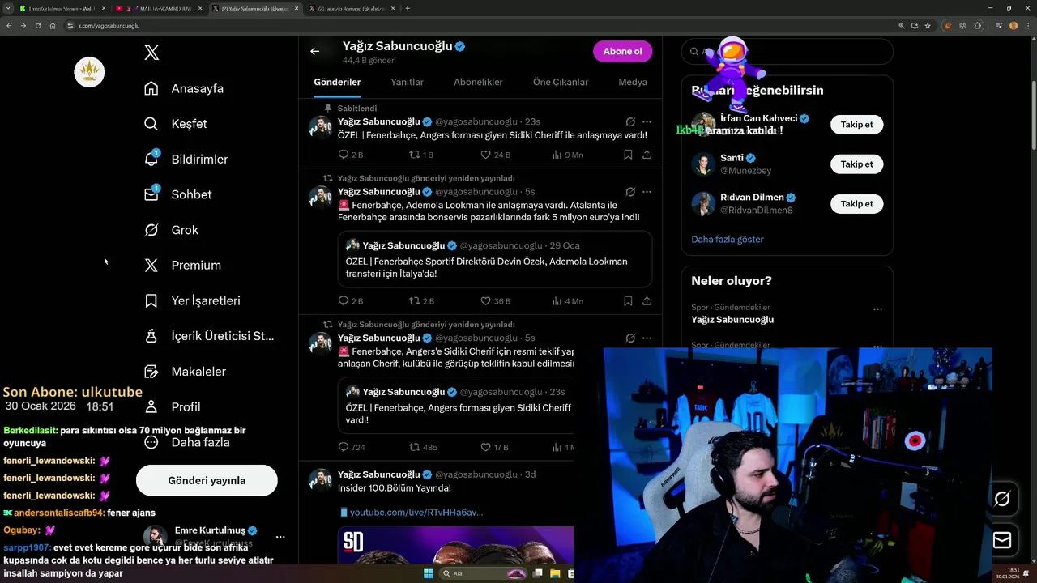Click Daha fazla göster link
The image size is (1037, 583).
click(x=727, y=240)
